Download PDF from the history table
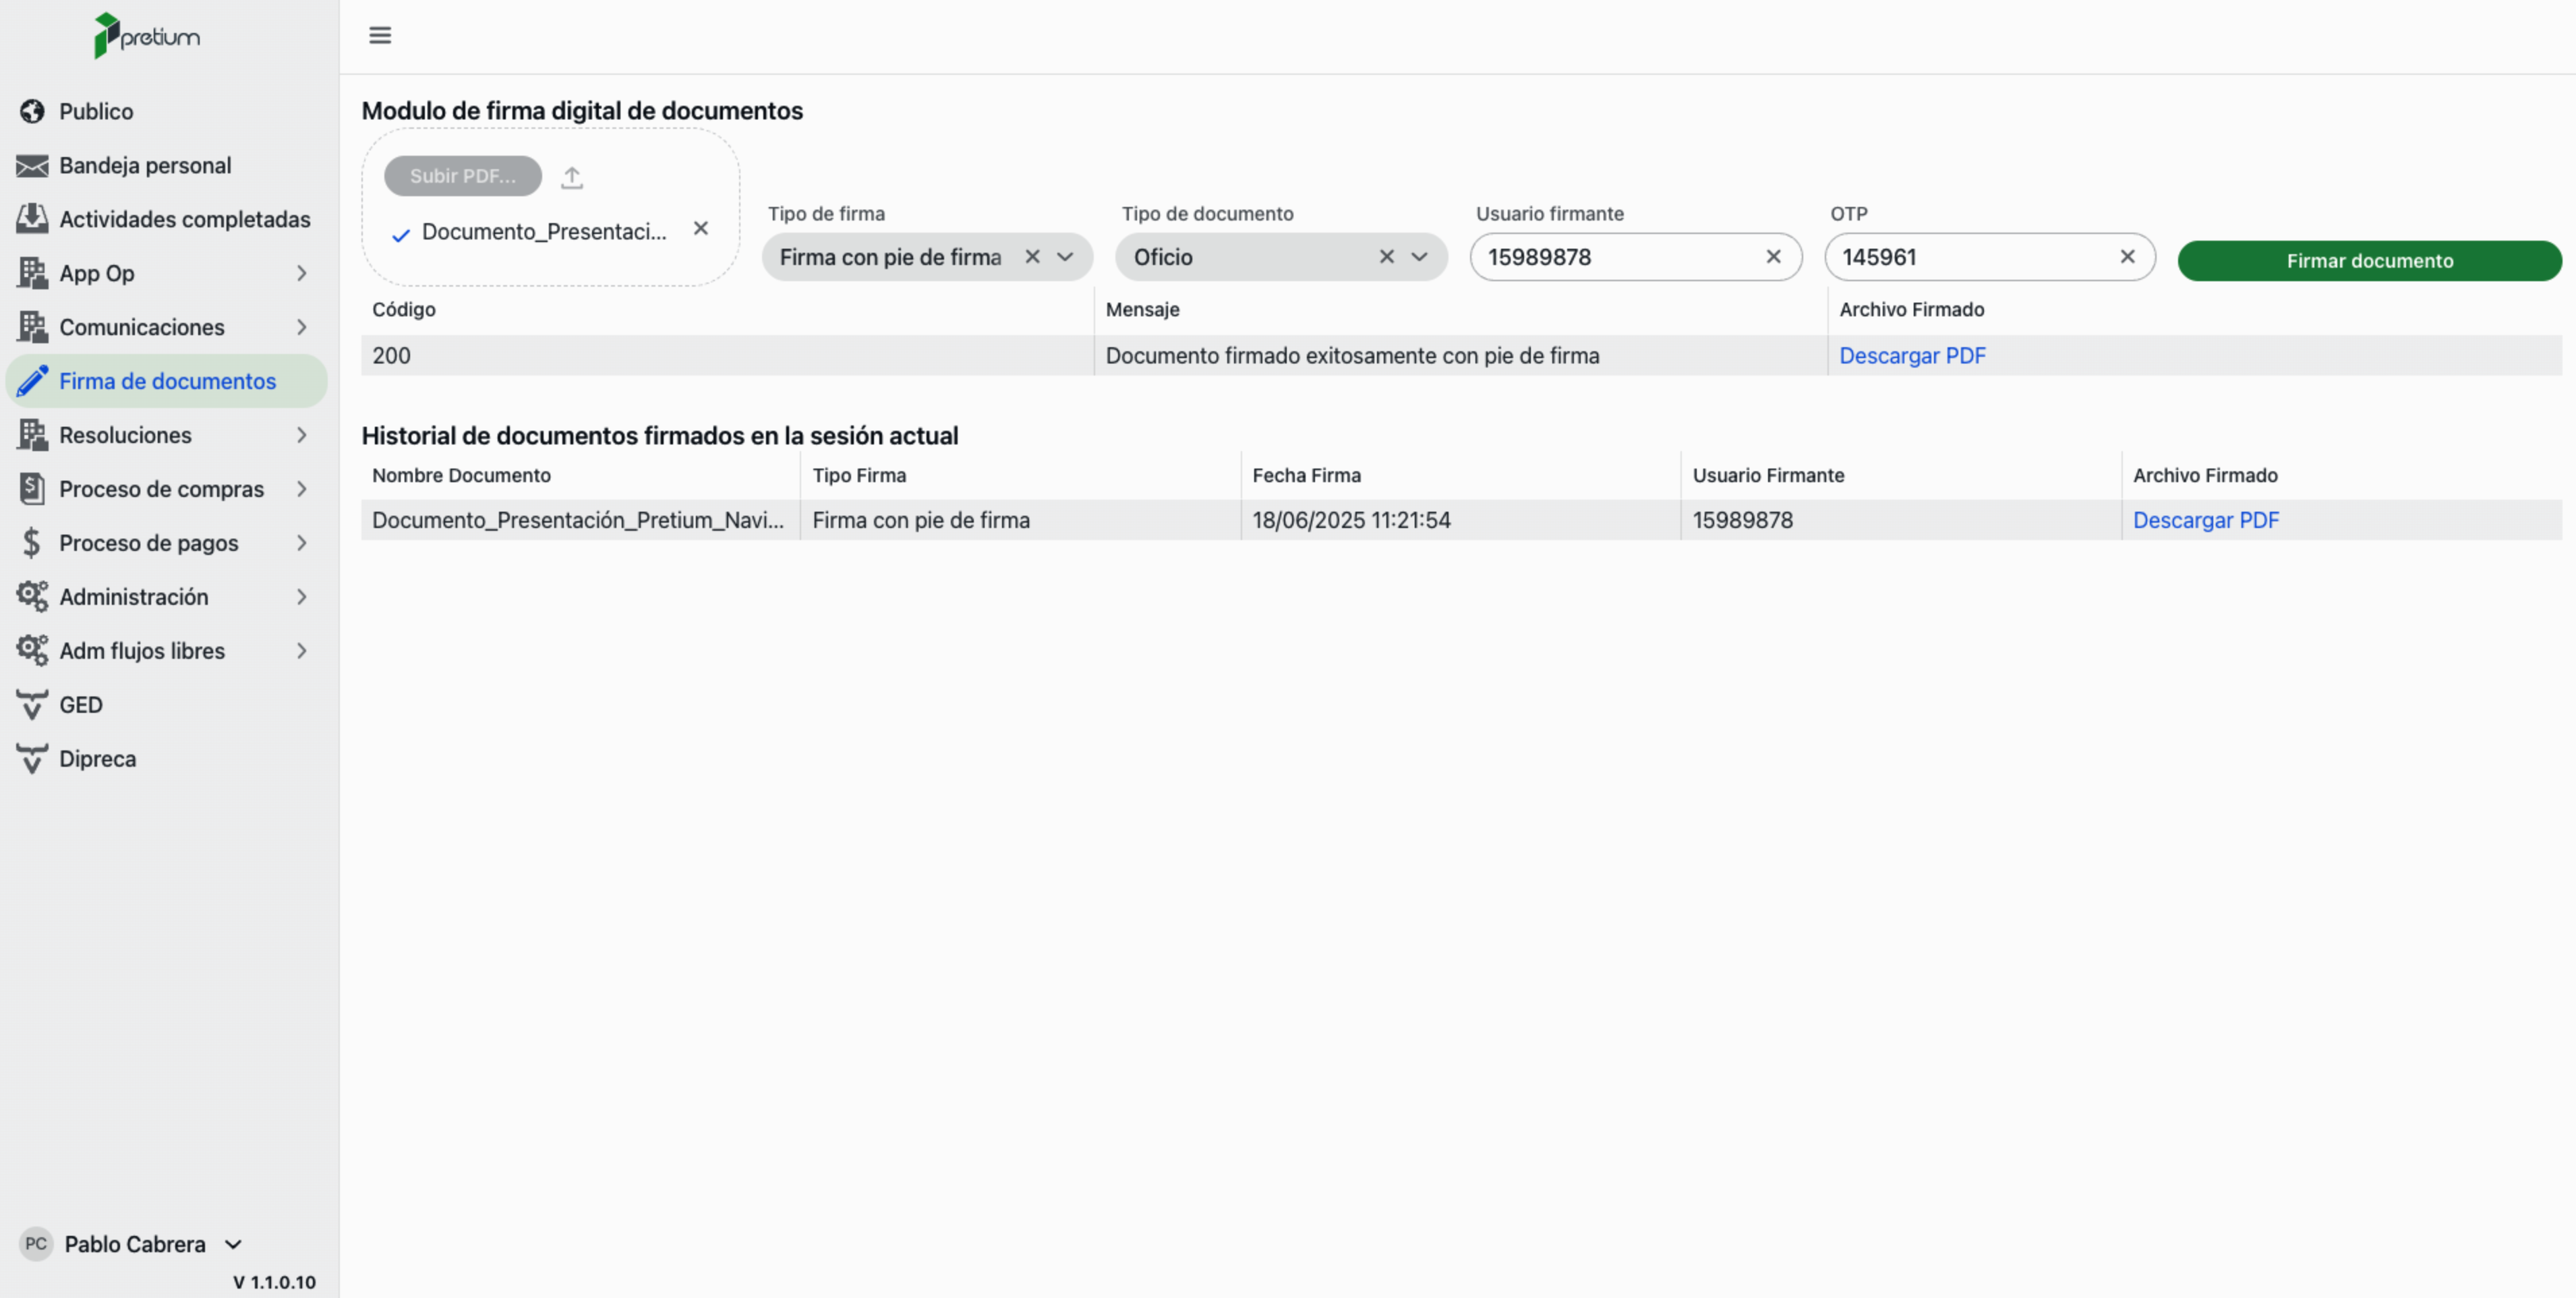This screenshot has width=2576, height=1298. 2205,520
